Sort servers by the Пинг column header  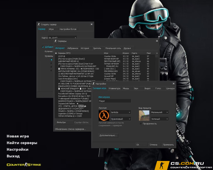(x=150, y=53)
